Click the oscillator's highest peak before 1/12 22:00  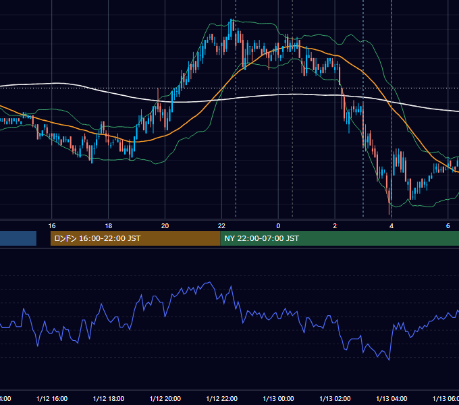[209, 282]
